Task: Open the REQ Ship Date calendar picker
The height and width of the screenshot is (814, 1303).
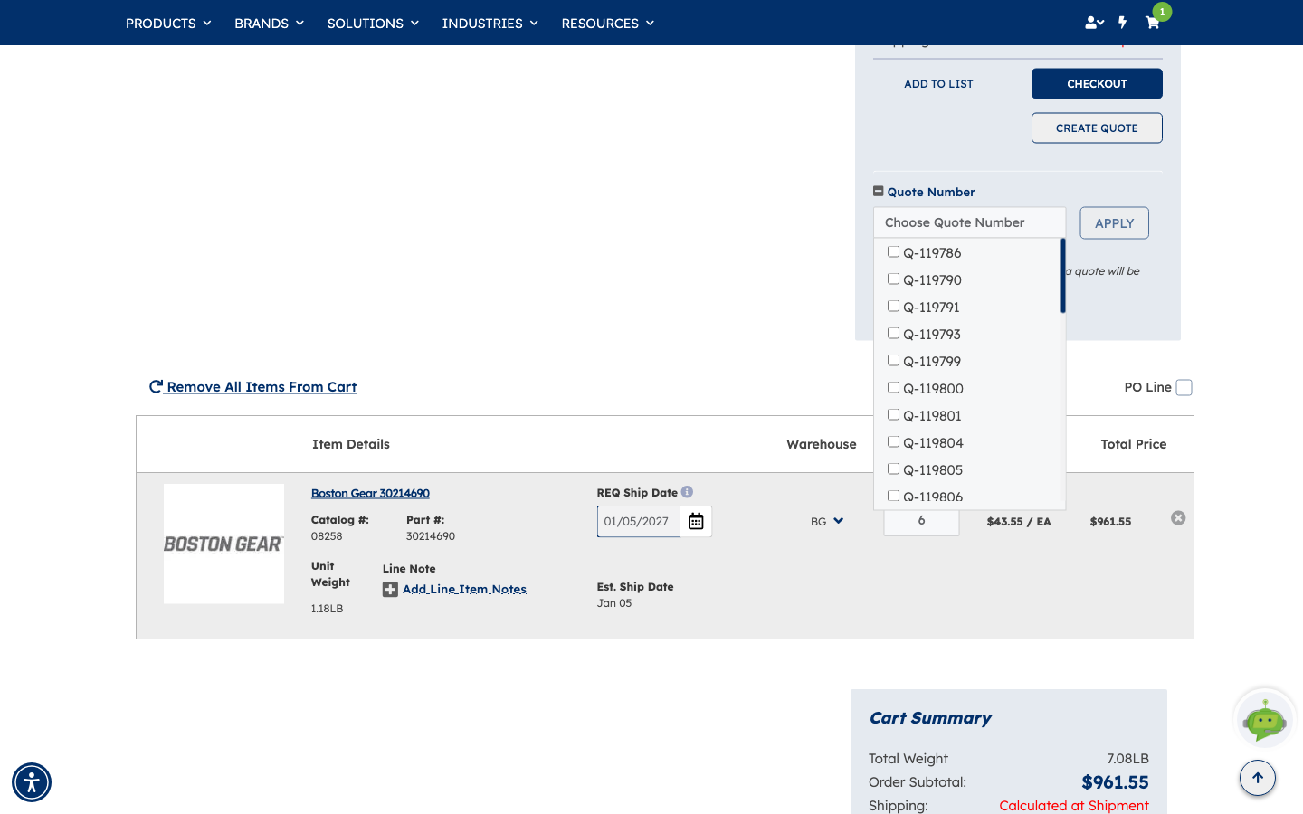Action: 696,521
